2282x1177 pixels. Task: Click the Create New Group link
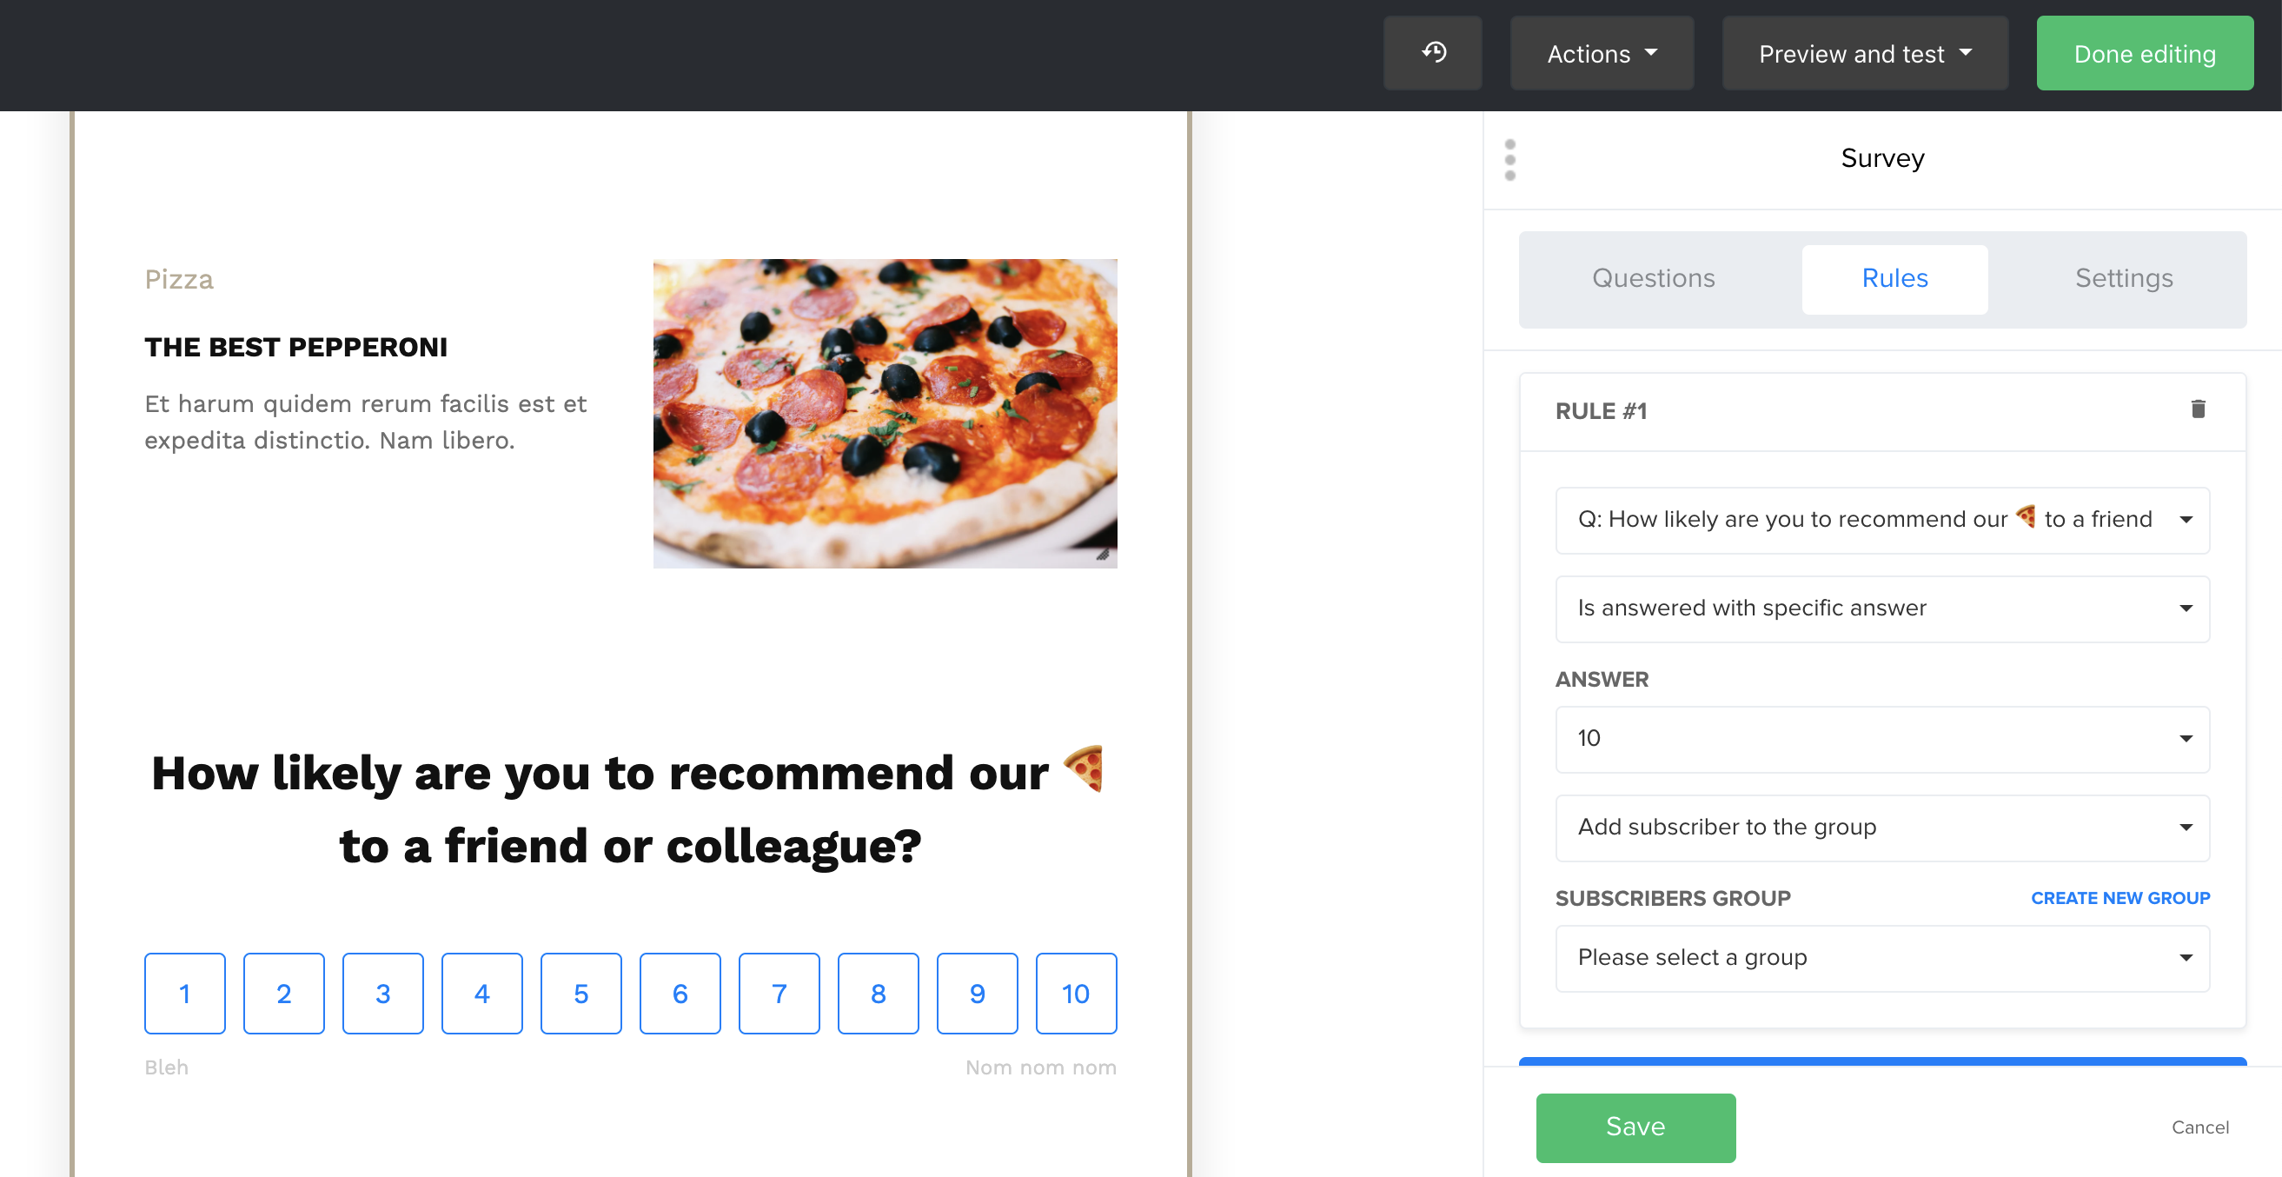point(2119,898)
